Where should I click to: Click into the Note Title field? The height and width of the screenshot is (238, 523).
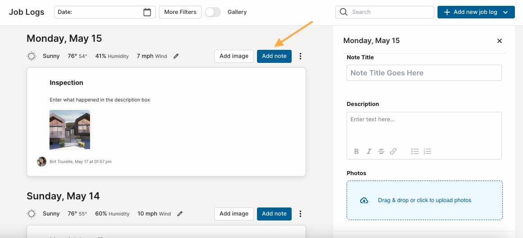(x=424, y=73)
